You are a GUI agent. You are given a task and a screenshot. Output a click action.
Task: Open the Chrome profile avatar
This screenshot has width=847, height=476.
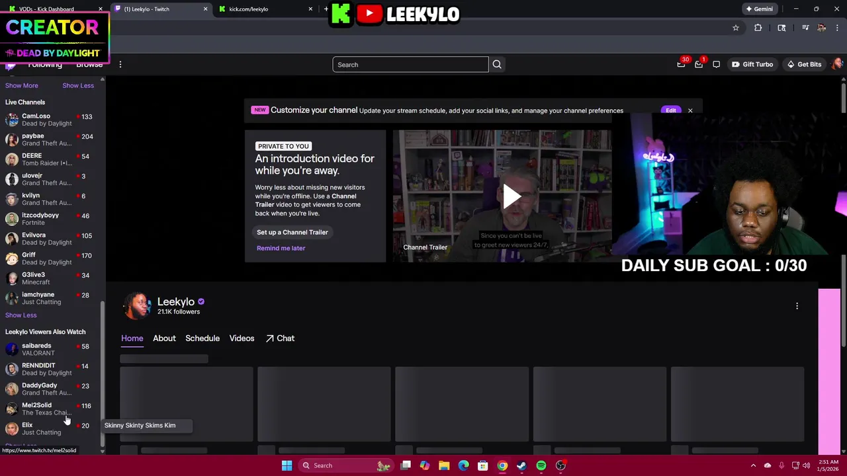[821, 28]
